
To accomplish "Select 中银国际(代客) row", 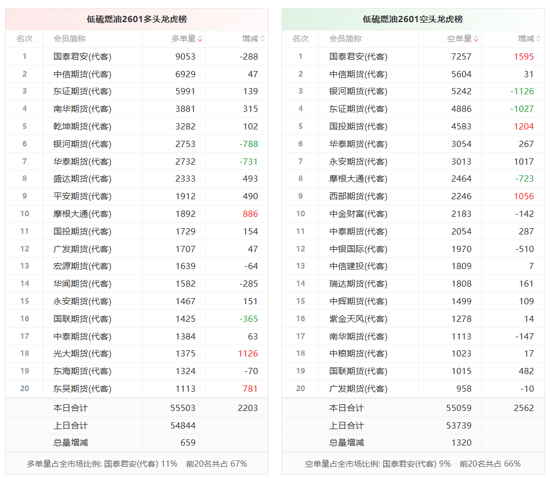I will pos(413,249).
